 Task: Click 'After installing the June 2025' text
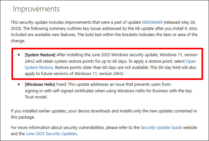(83, 55)
